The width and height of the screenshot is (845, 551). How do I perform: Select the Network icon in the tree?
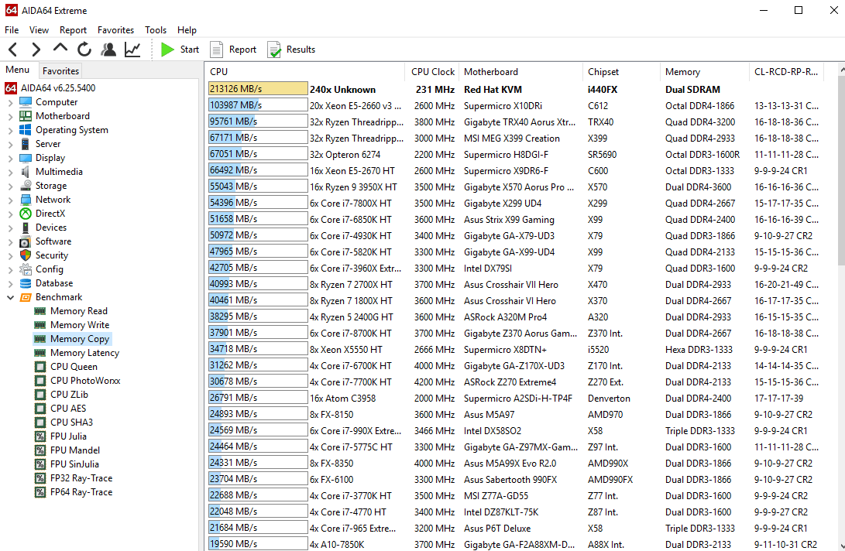pos(26,200)
